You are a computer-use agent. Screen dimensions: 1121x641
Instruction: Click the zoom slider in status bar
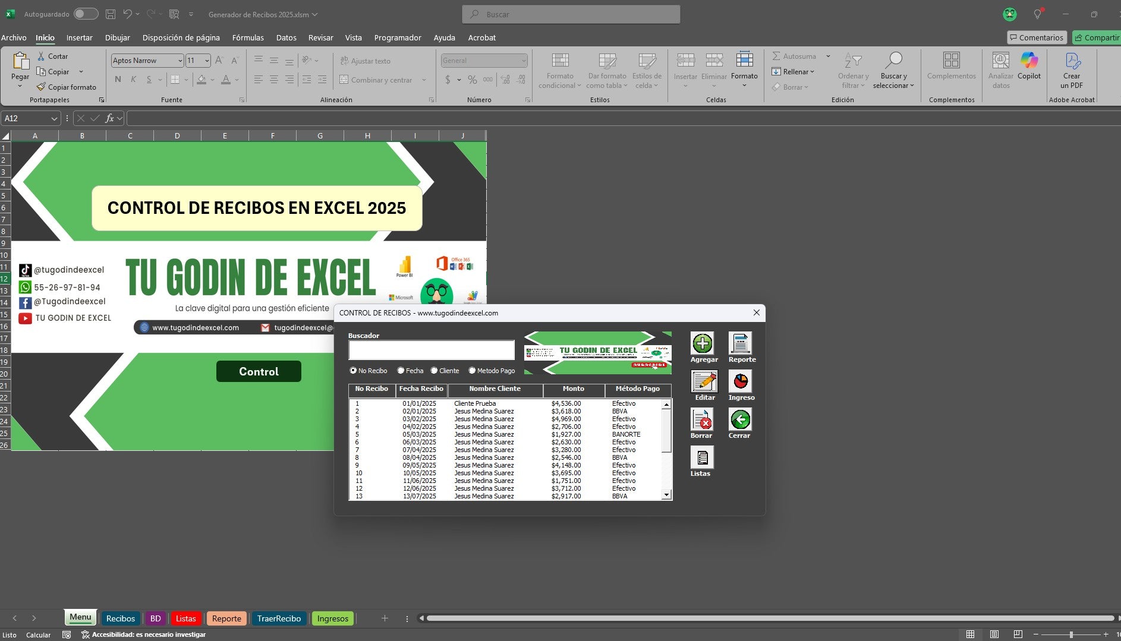click(x=1071, y=634)
